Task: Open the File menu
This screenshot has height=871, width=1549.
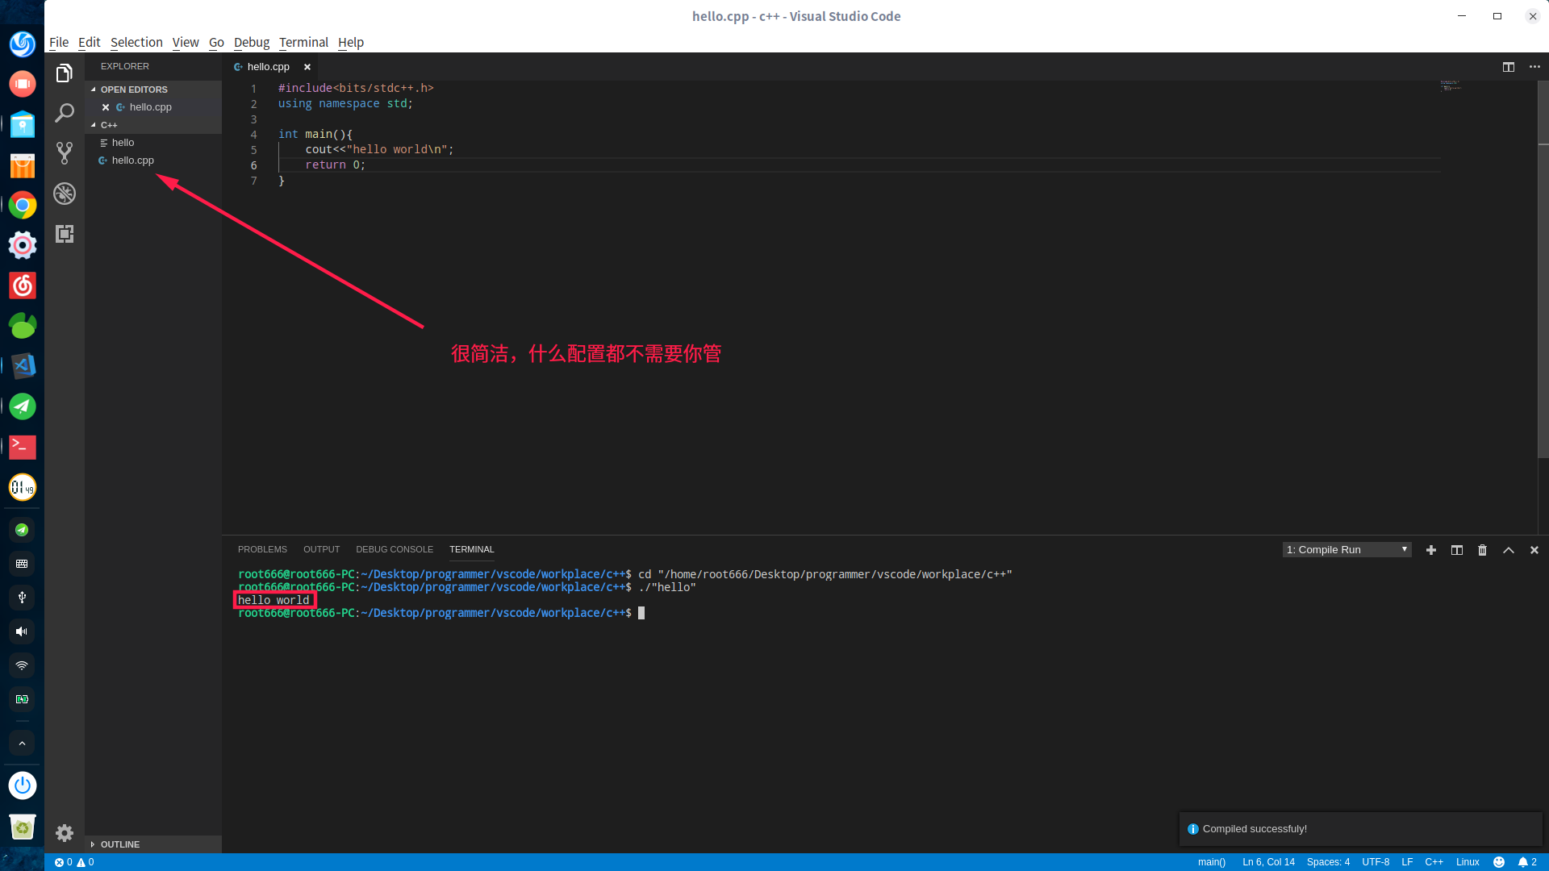Action: coord(59,42)
